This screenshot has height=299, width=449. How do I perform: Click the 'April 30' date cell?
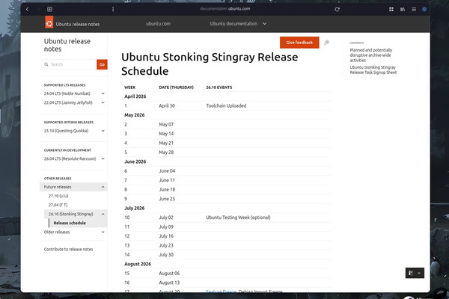click(167, 105)
